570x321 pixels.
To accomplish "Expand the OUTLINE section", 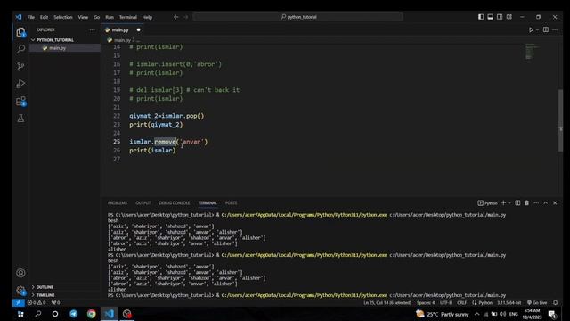I will [43, 287].
